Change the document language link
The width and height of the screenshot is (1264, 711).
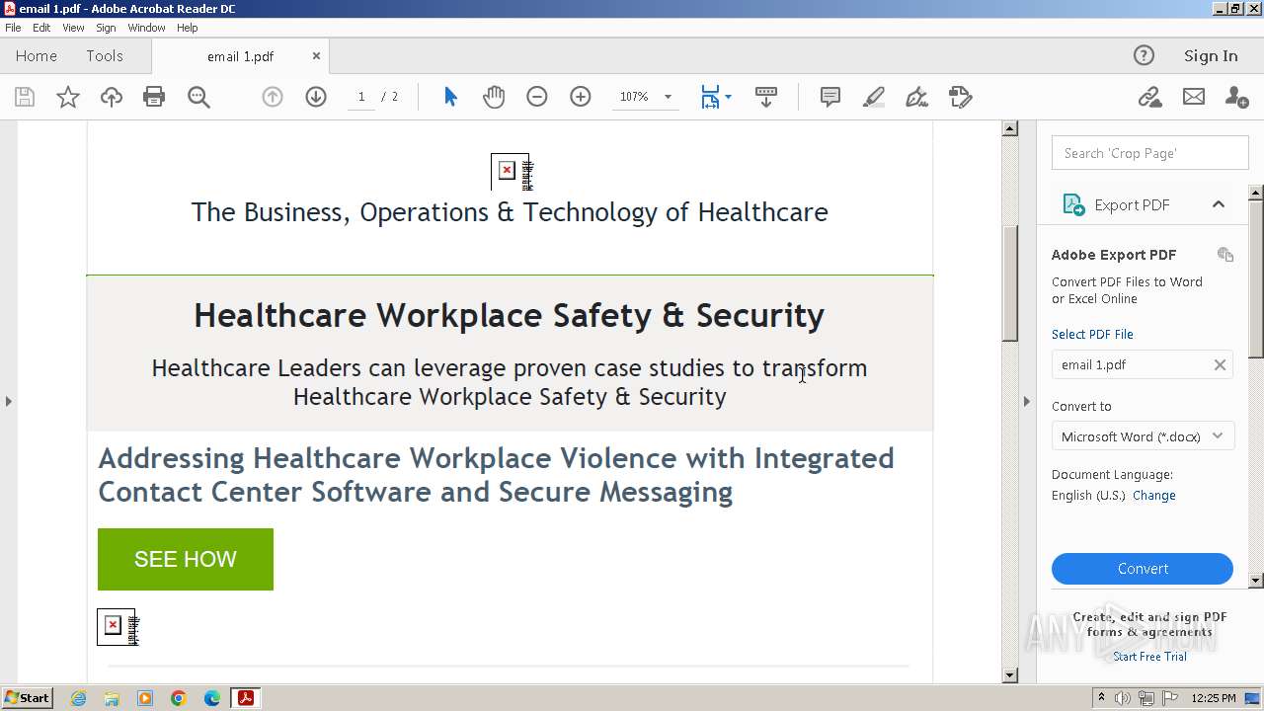[1153, 496]
